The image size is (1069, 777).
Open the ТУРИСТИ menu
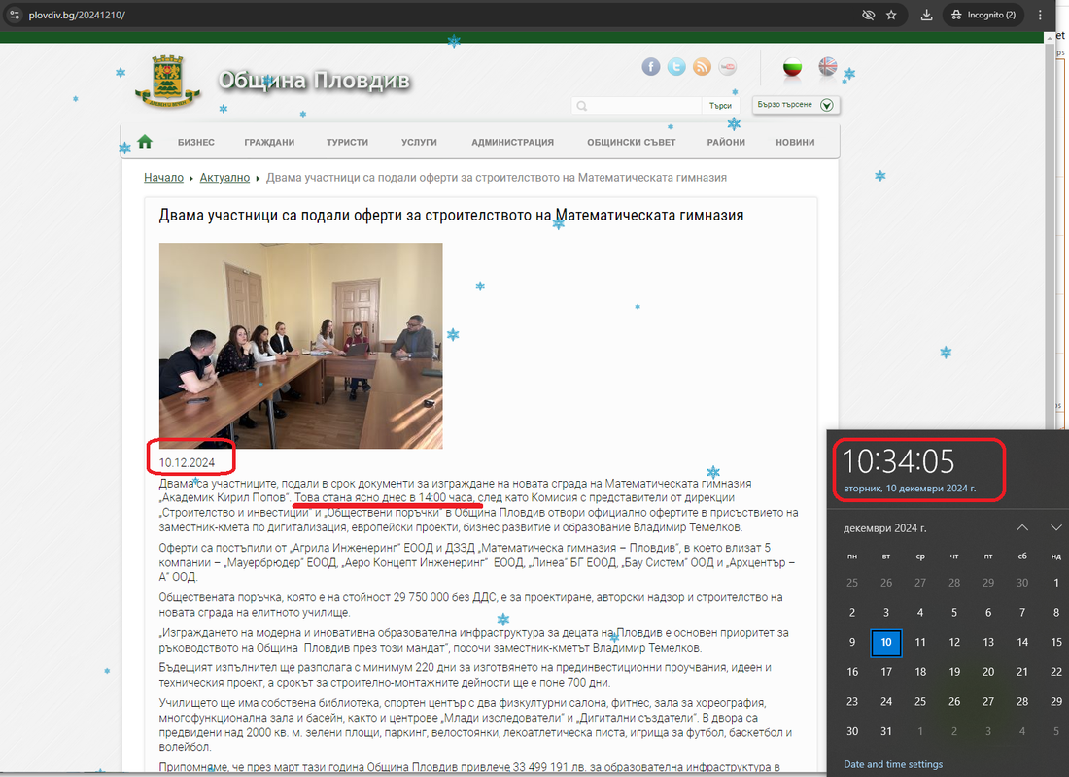coord(347,142)
